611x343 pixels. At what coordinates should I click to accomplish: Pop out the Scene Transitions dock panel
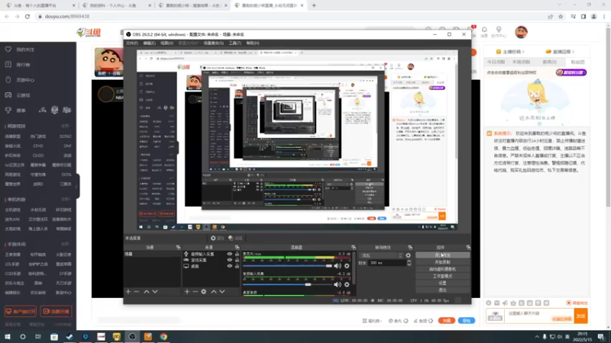tap(410, 247)
